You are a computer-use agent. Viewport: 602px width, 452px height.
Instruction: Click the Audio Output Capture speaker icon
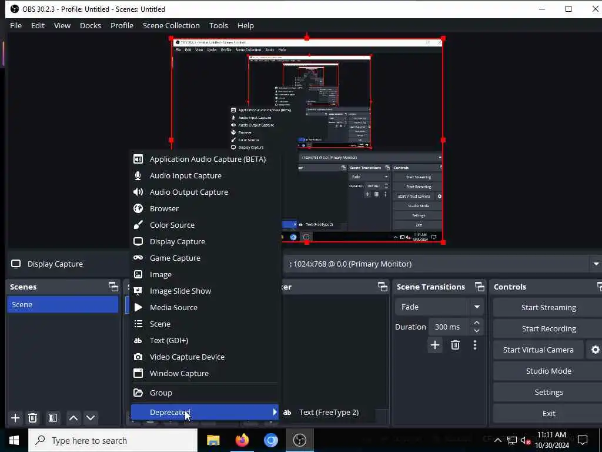[138, 192]
